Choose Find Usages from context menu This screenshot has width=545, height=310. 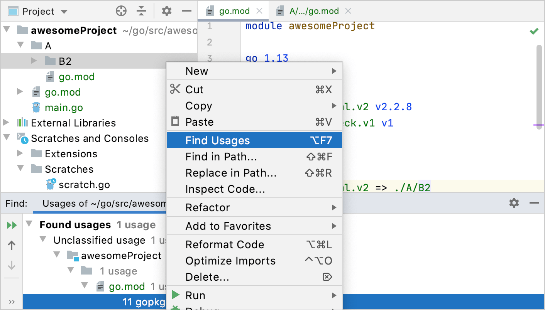217,140
